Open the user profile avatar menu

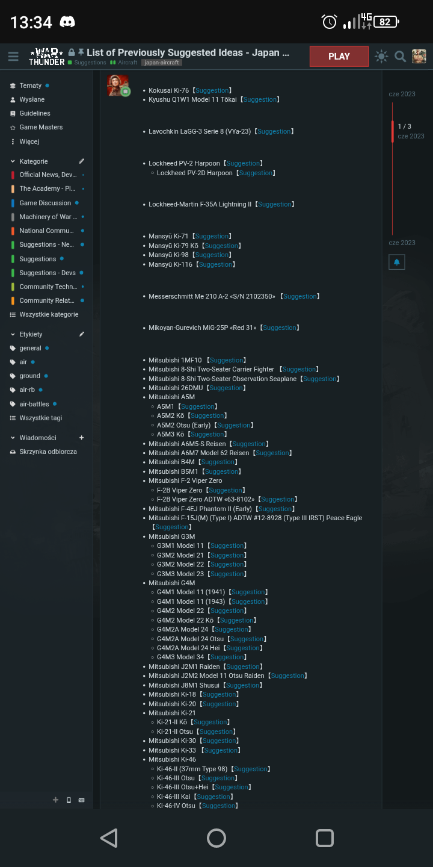point(419,57)
